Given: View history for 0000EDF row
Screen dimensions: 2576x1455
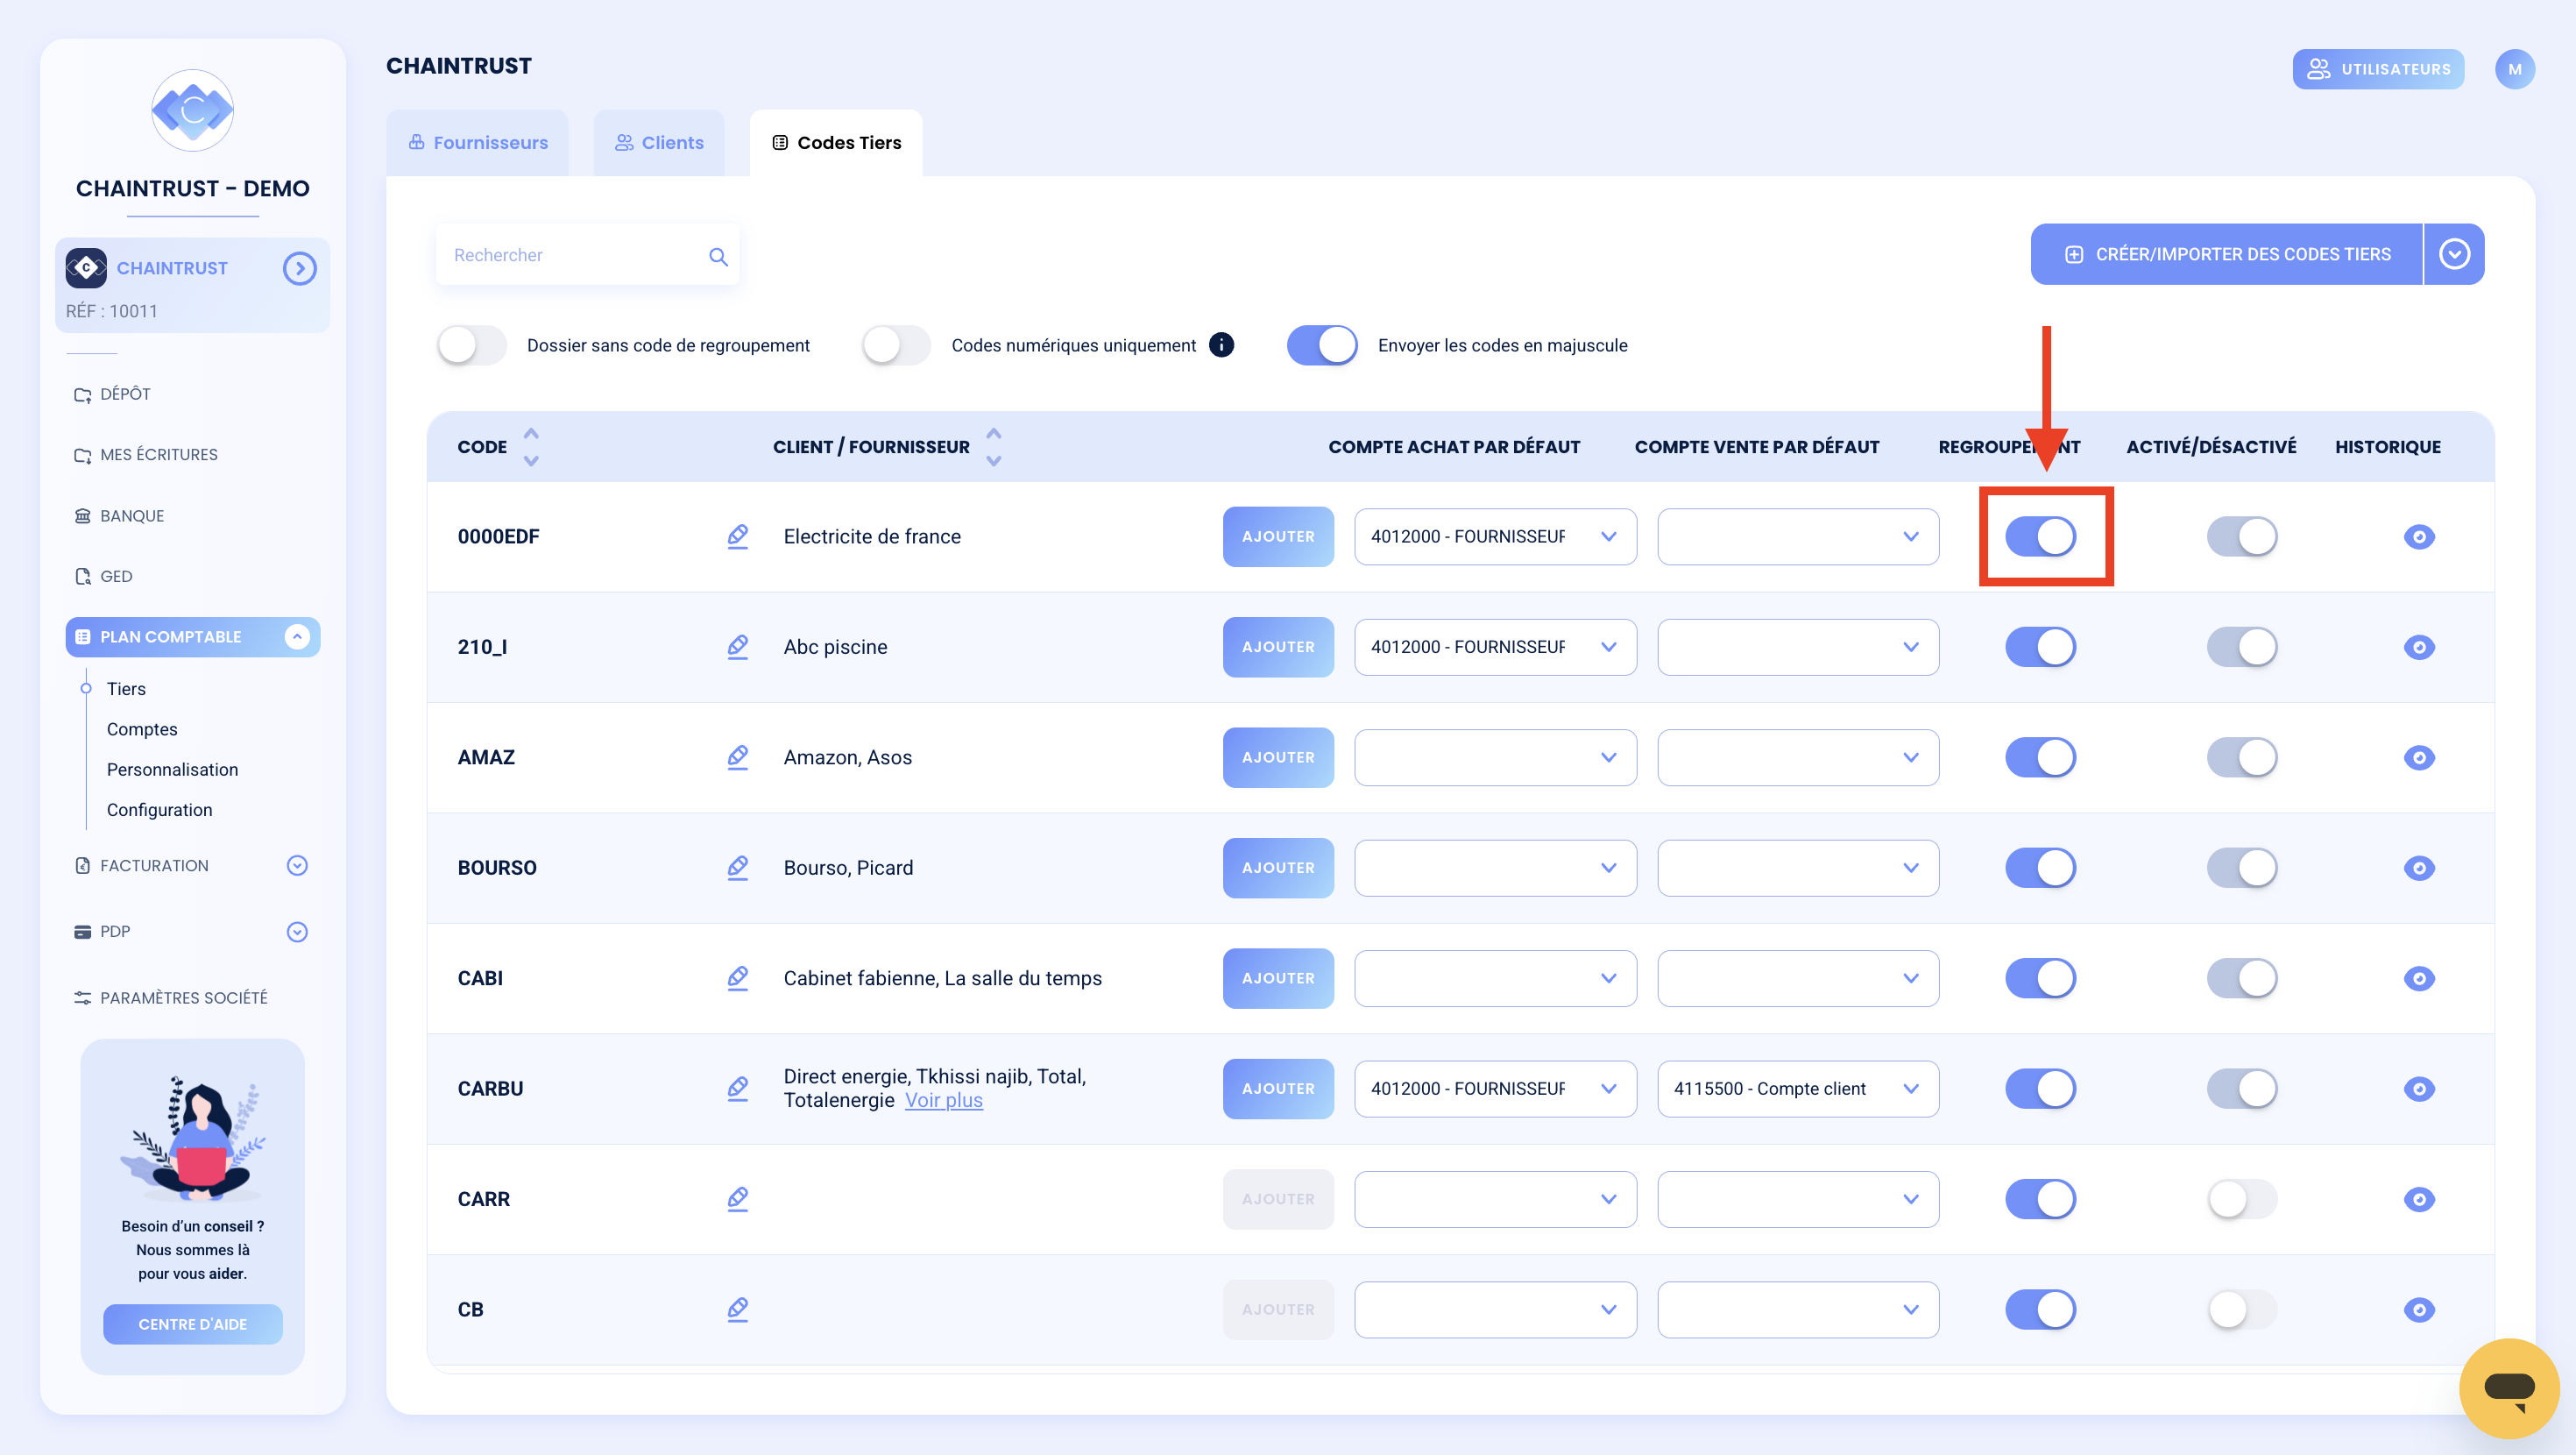Looking at the screenshot, I should point(2419,537).
